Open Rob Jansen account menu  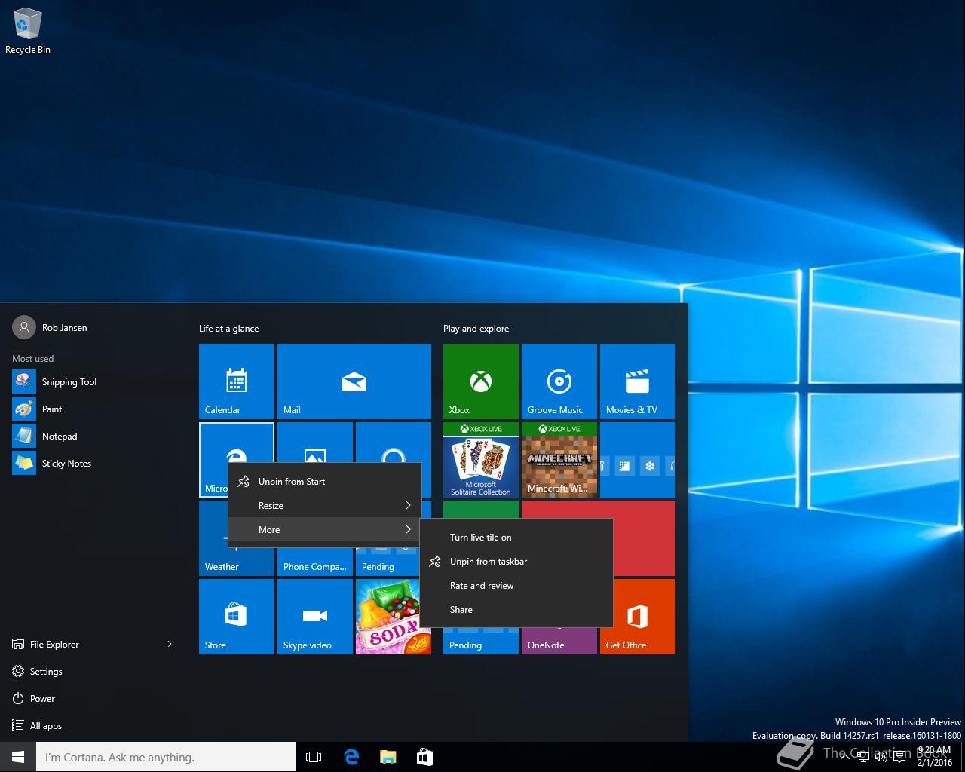50,328
